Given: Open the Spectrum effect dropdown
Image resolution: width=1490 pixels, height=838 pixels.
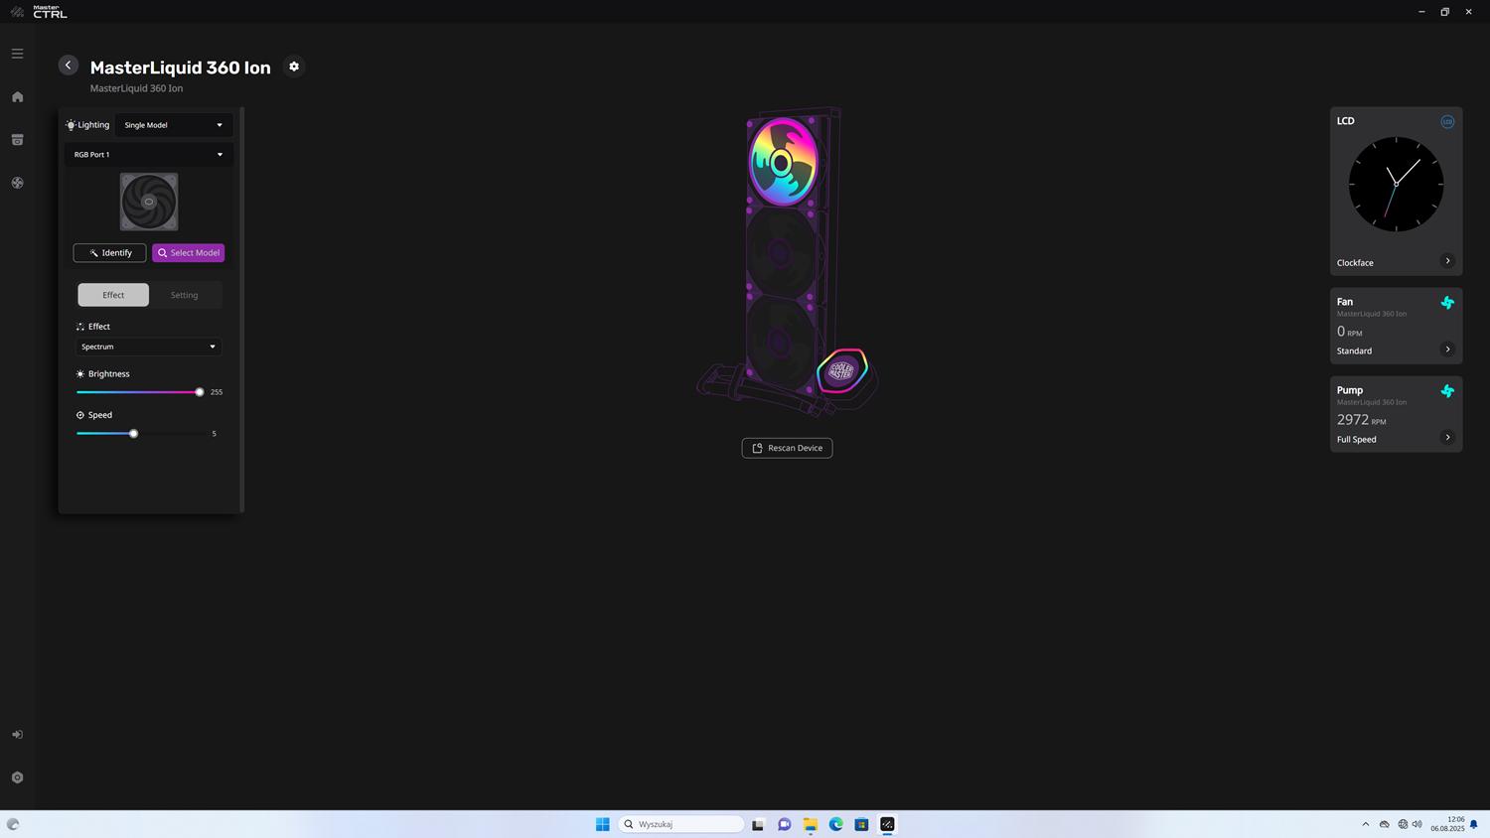Looking at the screenshot, I should [x=149, y=347].
